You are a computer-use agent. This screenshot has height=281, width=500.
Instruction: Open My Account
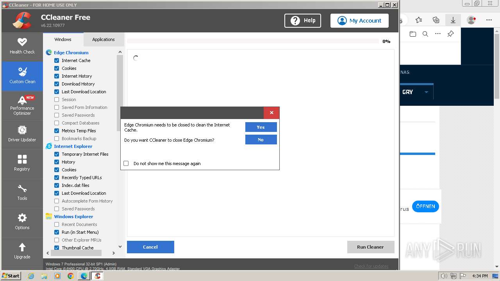[x=359, y=21]
